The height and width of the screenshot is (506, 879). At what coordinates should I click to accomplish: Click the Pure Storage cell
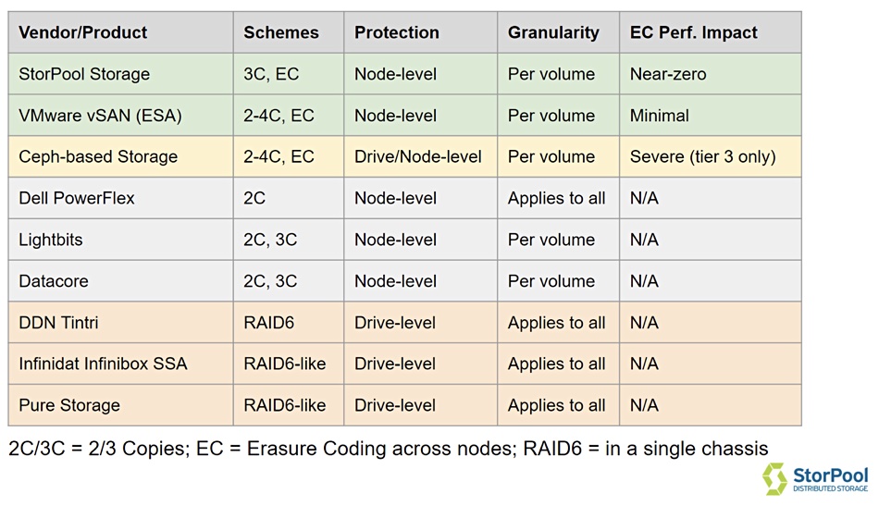pos(120,405)
